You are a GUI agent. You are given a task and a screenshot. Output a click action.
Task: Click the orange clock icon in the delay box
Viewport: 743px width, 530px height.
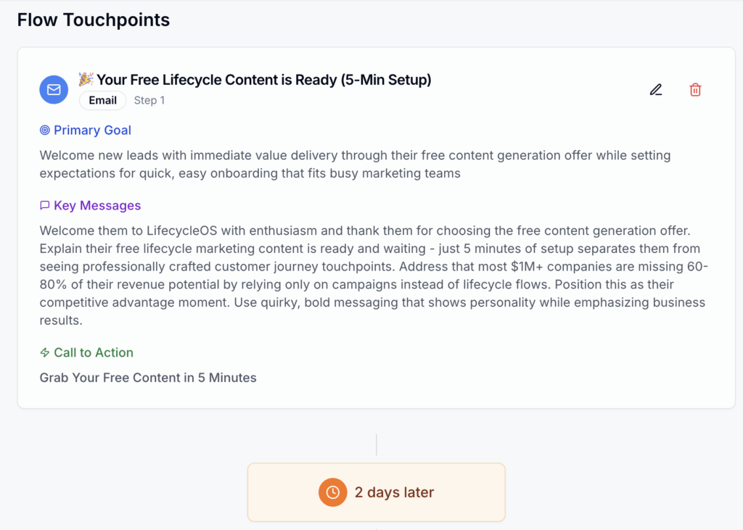332,492
